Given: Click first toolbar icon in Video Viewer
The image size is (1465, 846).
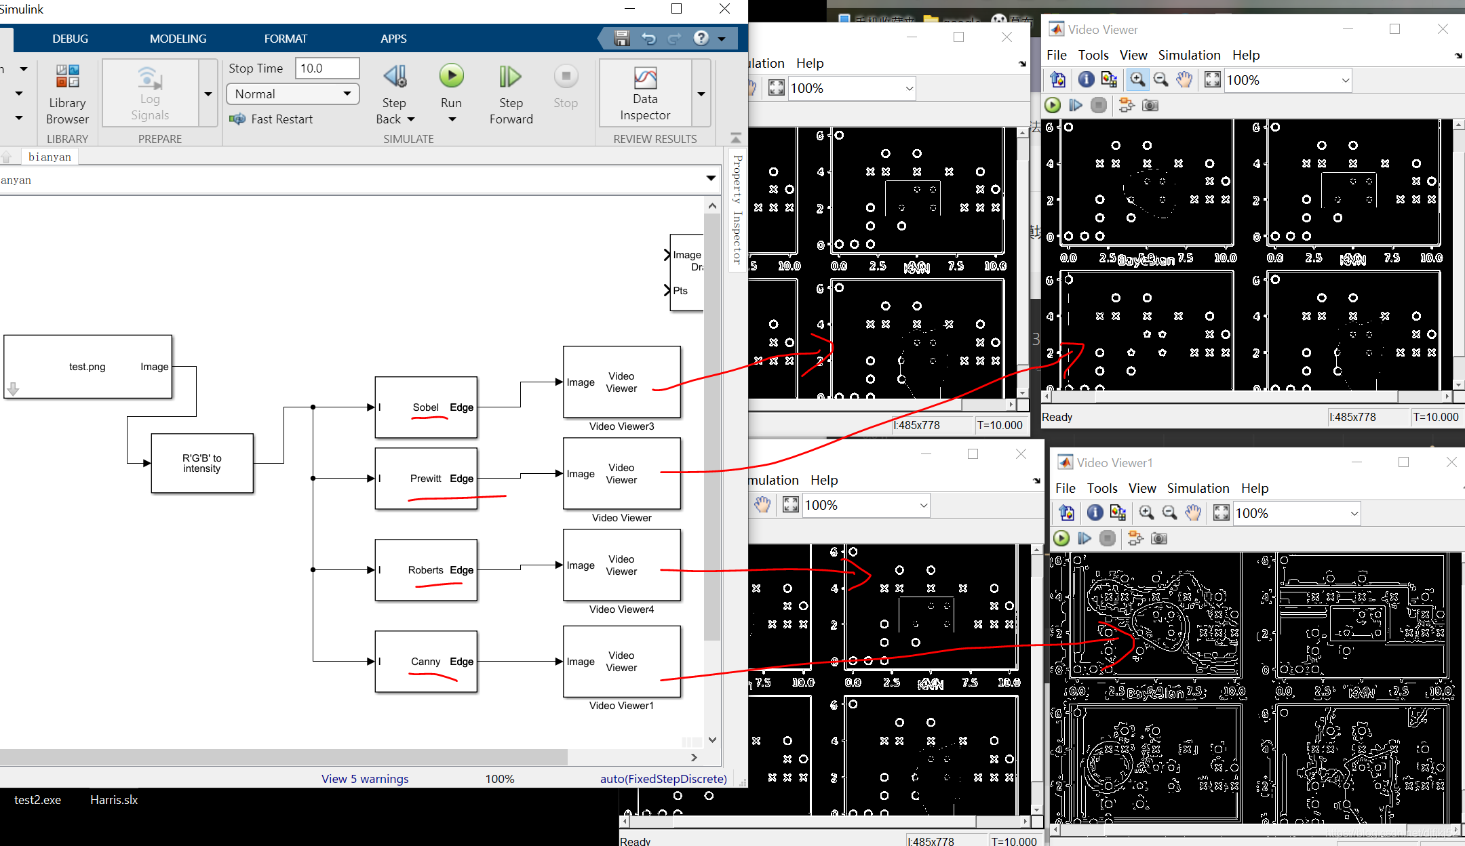Looking at the screenshot, I should (1057, 80).
